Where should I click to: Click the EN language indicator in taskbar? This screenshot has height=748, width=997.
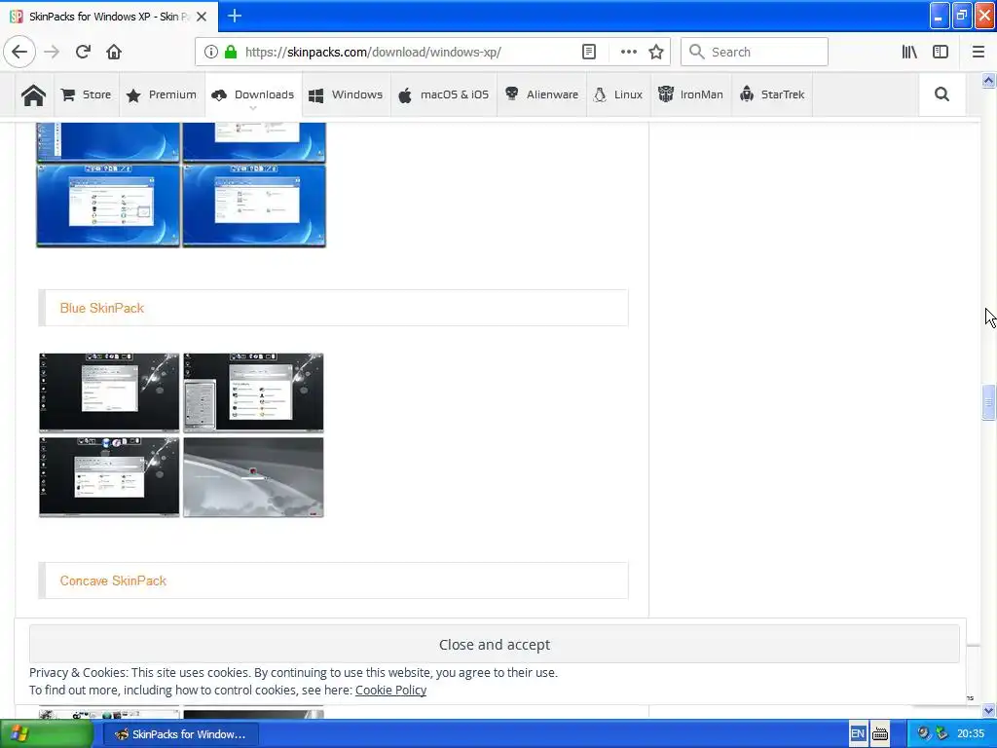pyautogui.click(x=857, y=733)
